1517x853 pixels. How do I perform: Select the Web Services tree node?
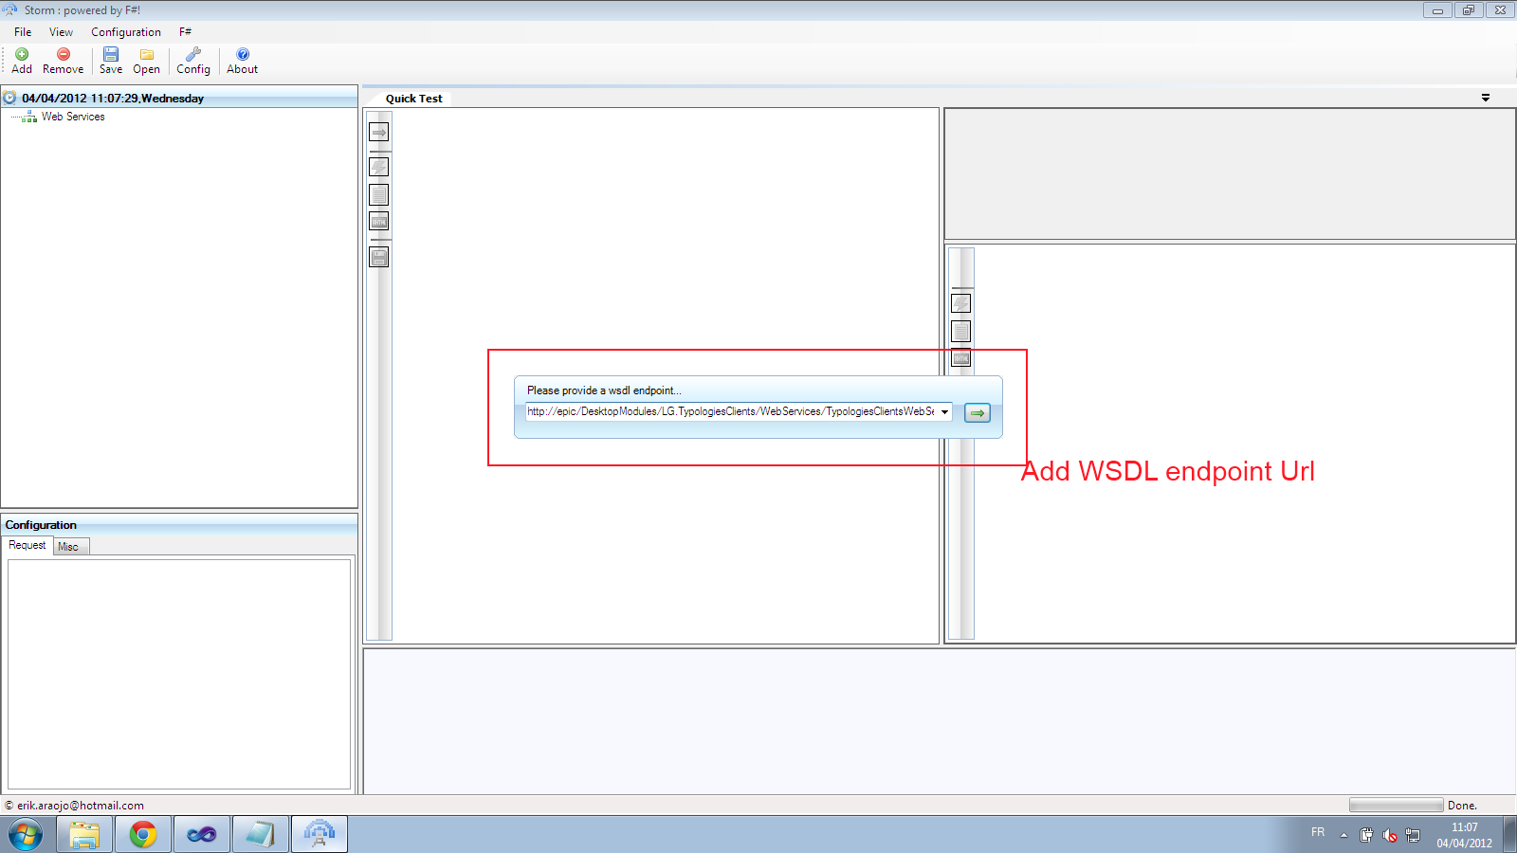pos(73,117)
